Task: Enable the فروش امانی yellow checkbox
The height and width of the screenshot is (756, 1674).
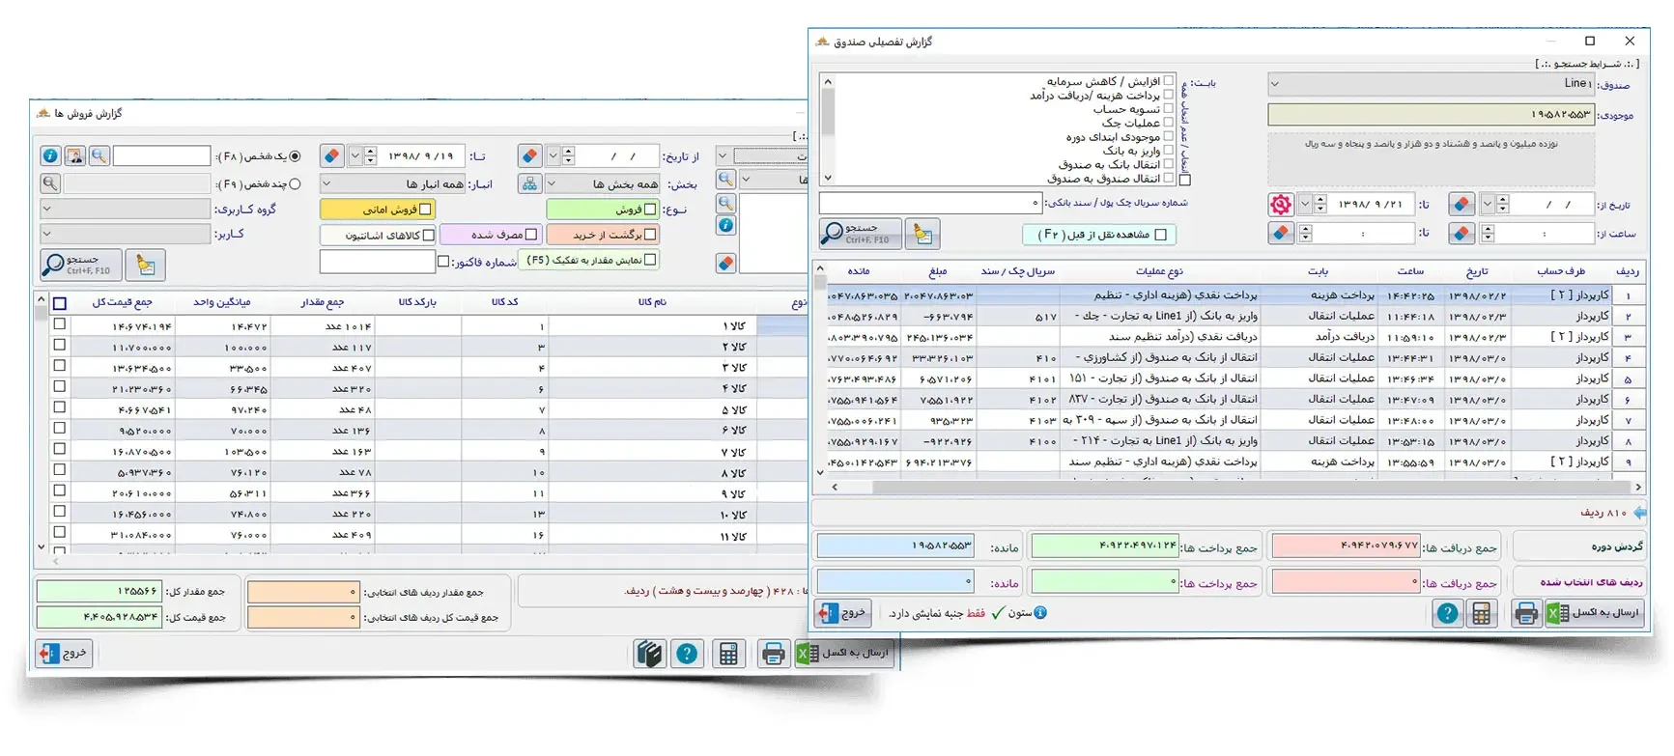Action: (426, 209)
